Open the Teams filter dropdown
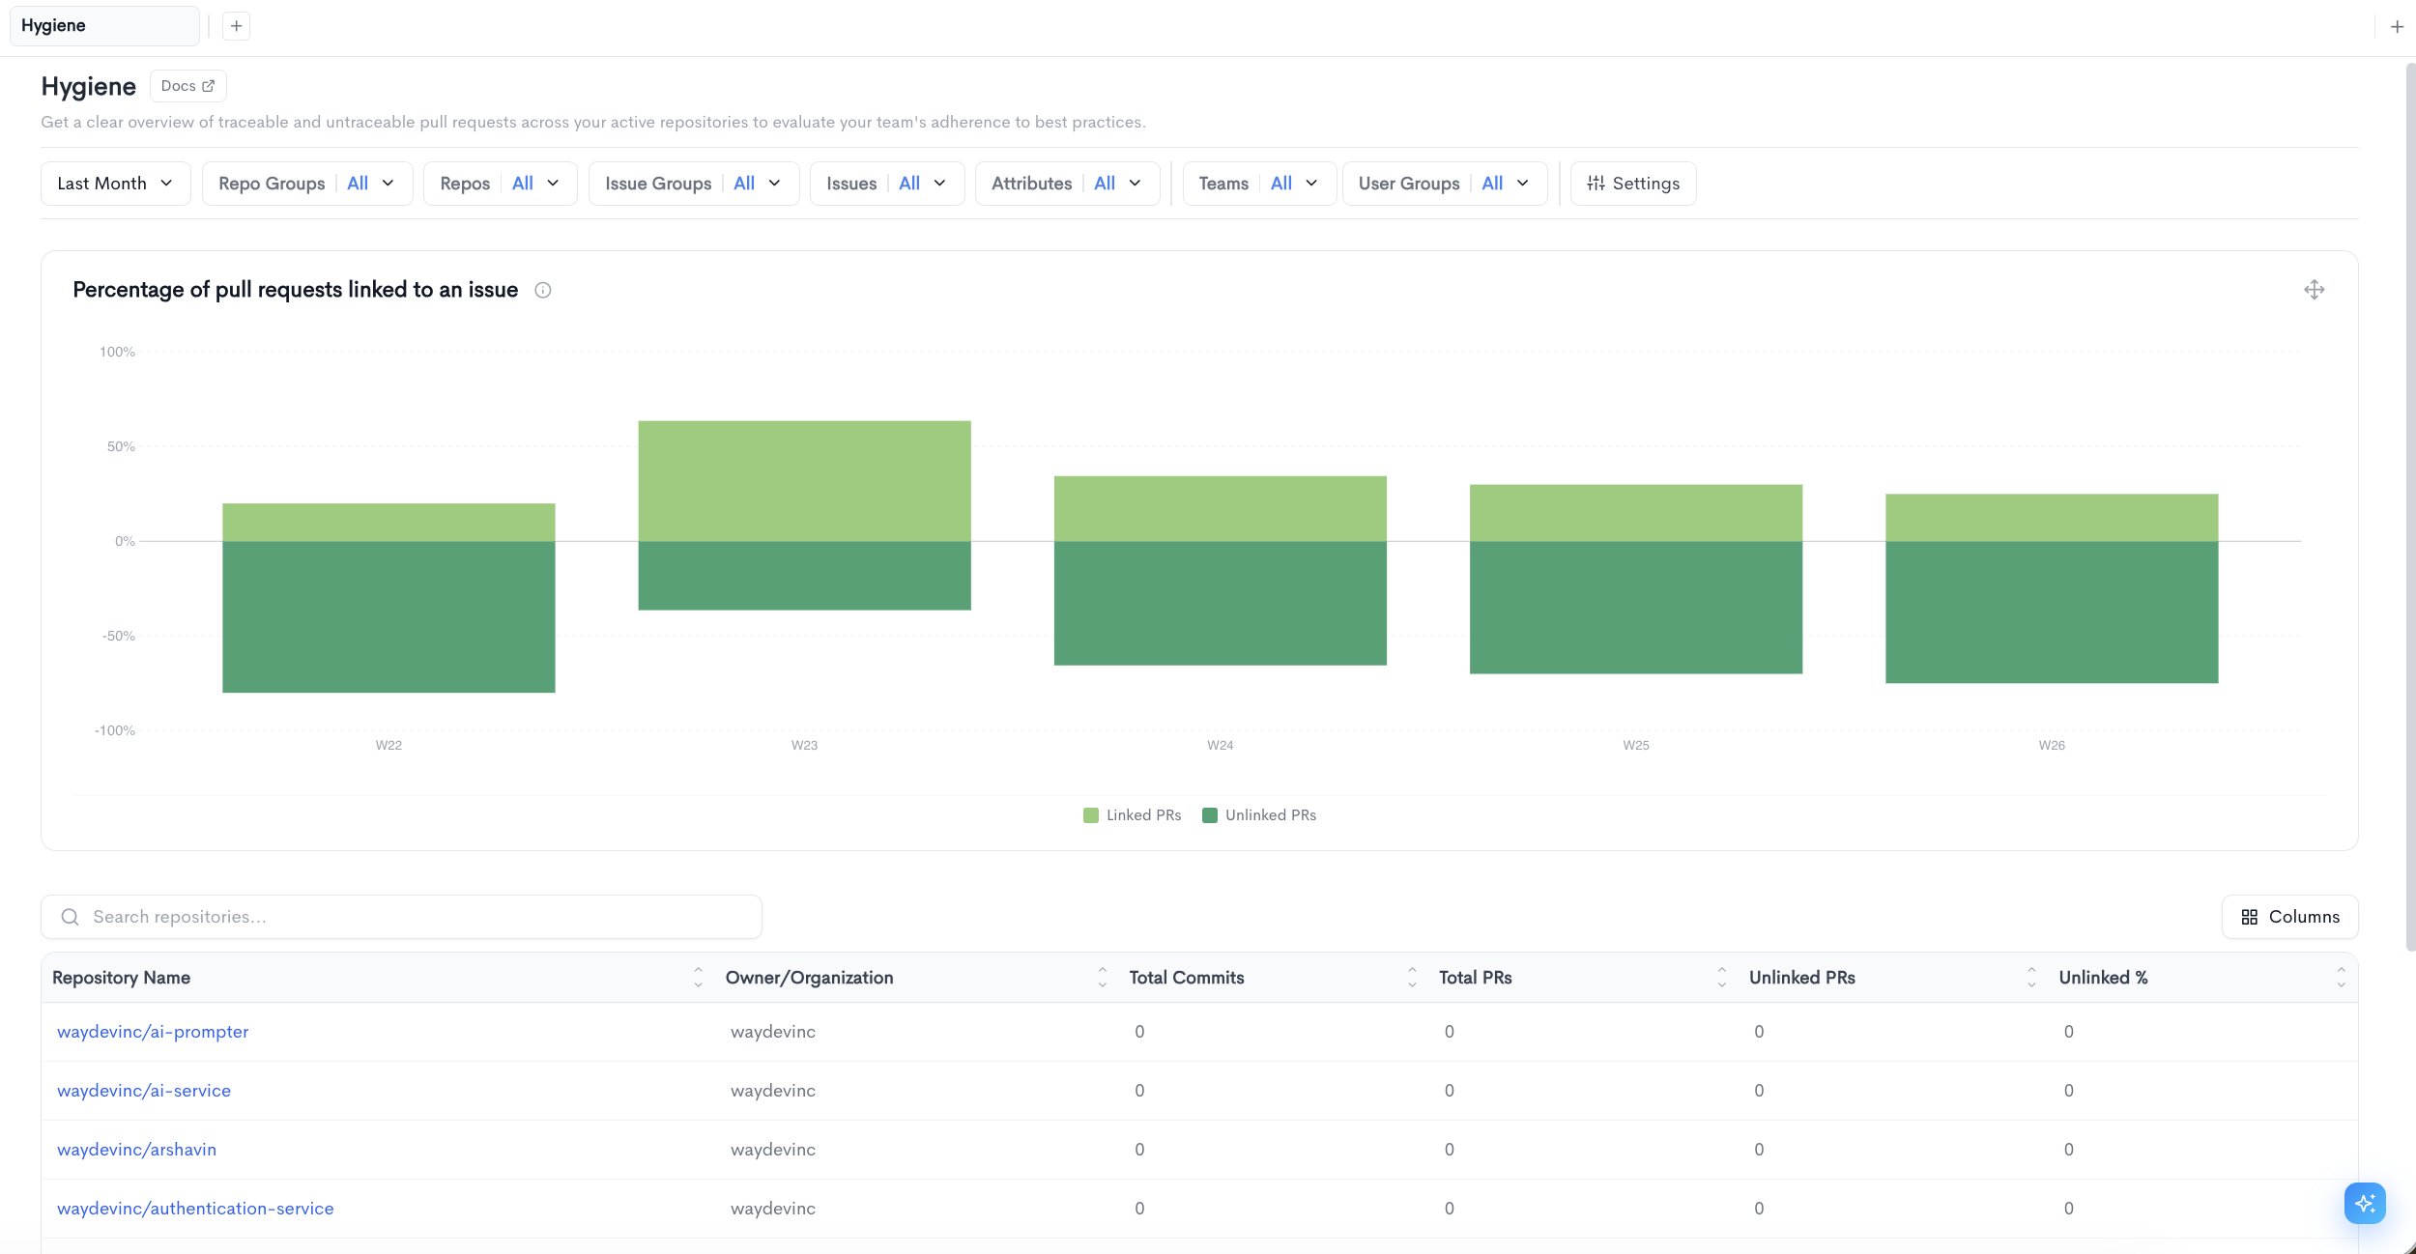The image size is (2416, 1254). point(1259,184)
